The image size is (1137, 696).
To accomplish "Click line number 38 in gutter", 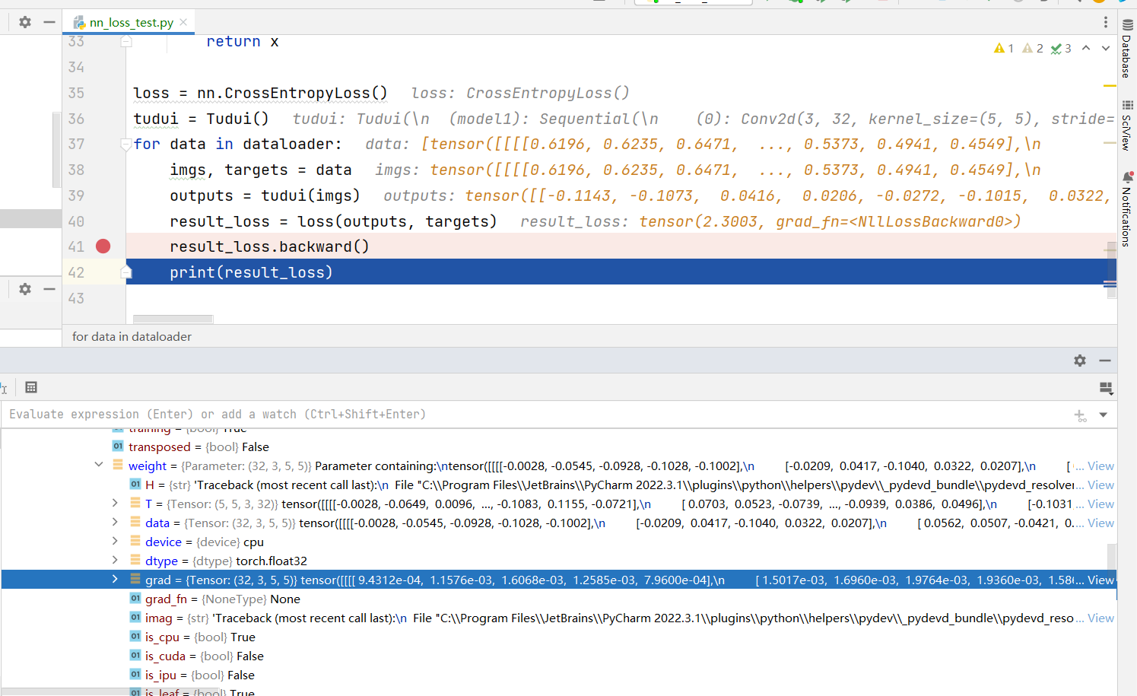I will pyautogui.click(x=76, y=170).
